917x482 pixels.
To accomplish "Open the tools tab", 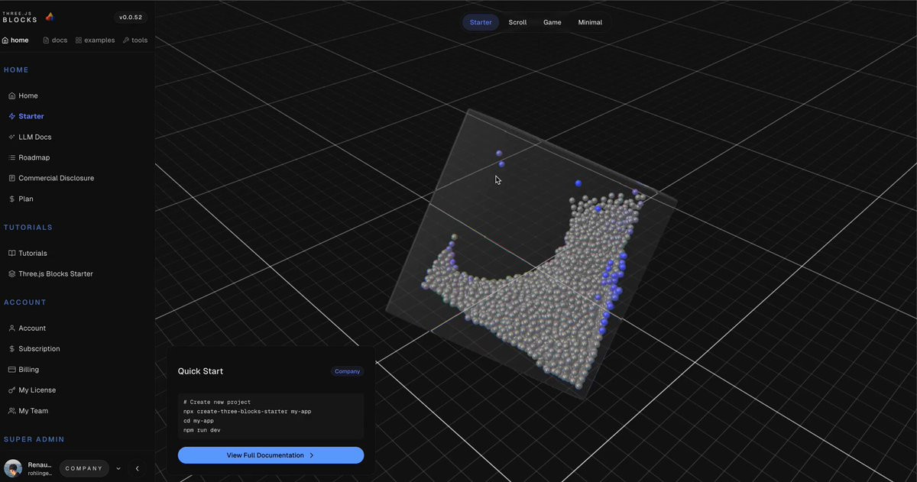I will coord(135,40).
